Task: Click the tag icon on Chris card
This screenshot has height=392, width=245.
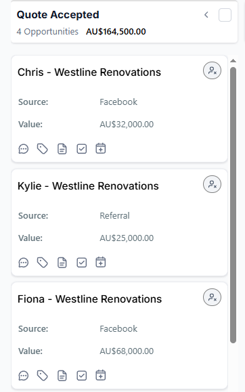Action: (43, 149)
